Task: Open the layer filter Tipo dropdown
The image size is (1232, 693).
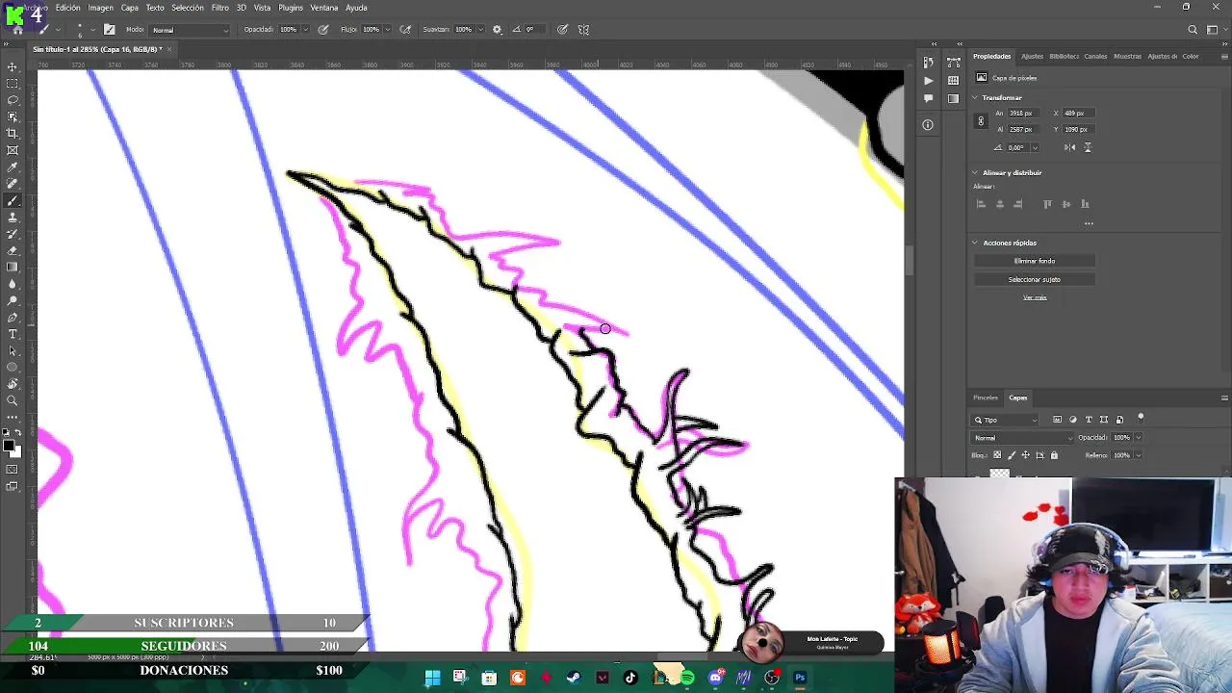Action: click(1006, 420)
